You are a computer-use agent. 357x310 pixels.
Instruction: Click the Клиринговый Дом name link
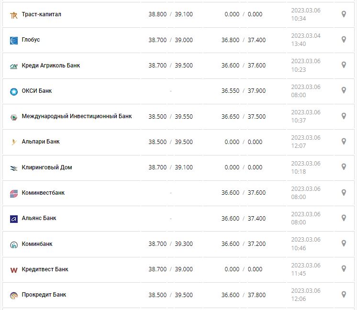point(47,167)
